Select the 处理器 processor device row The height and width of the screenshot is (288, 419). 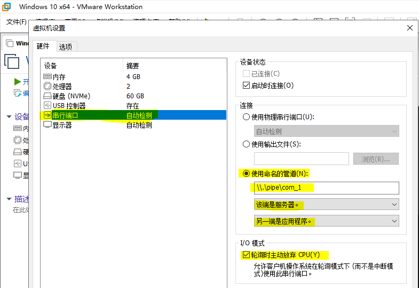[x=133, y=87]
